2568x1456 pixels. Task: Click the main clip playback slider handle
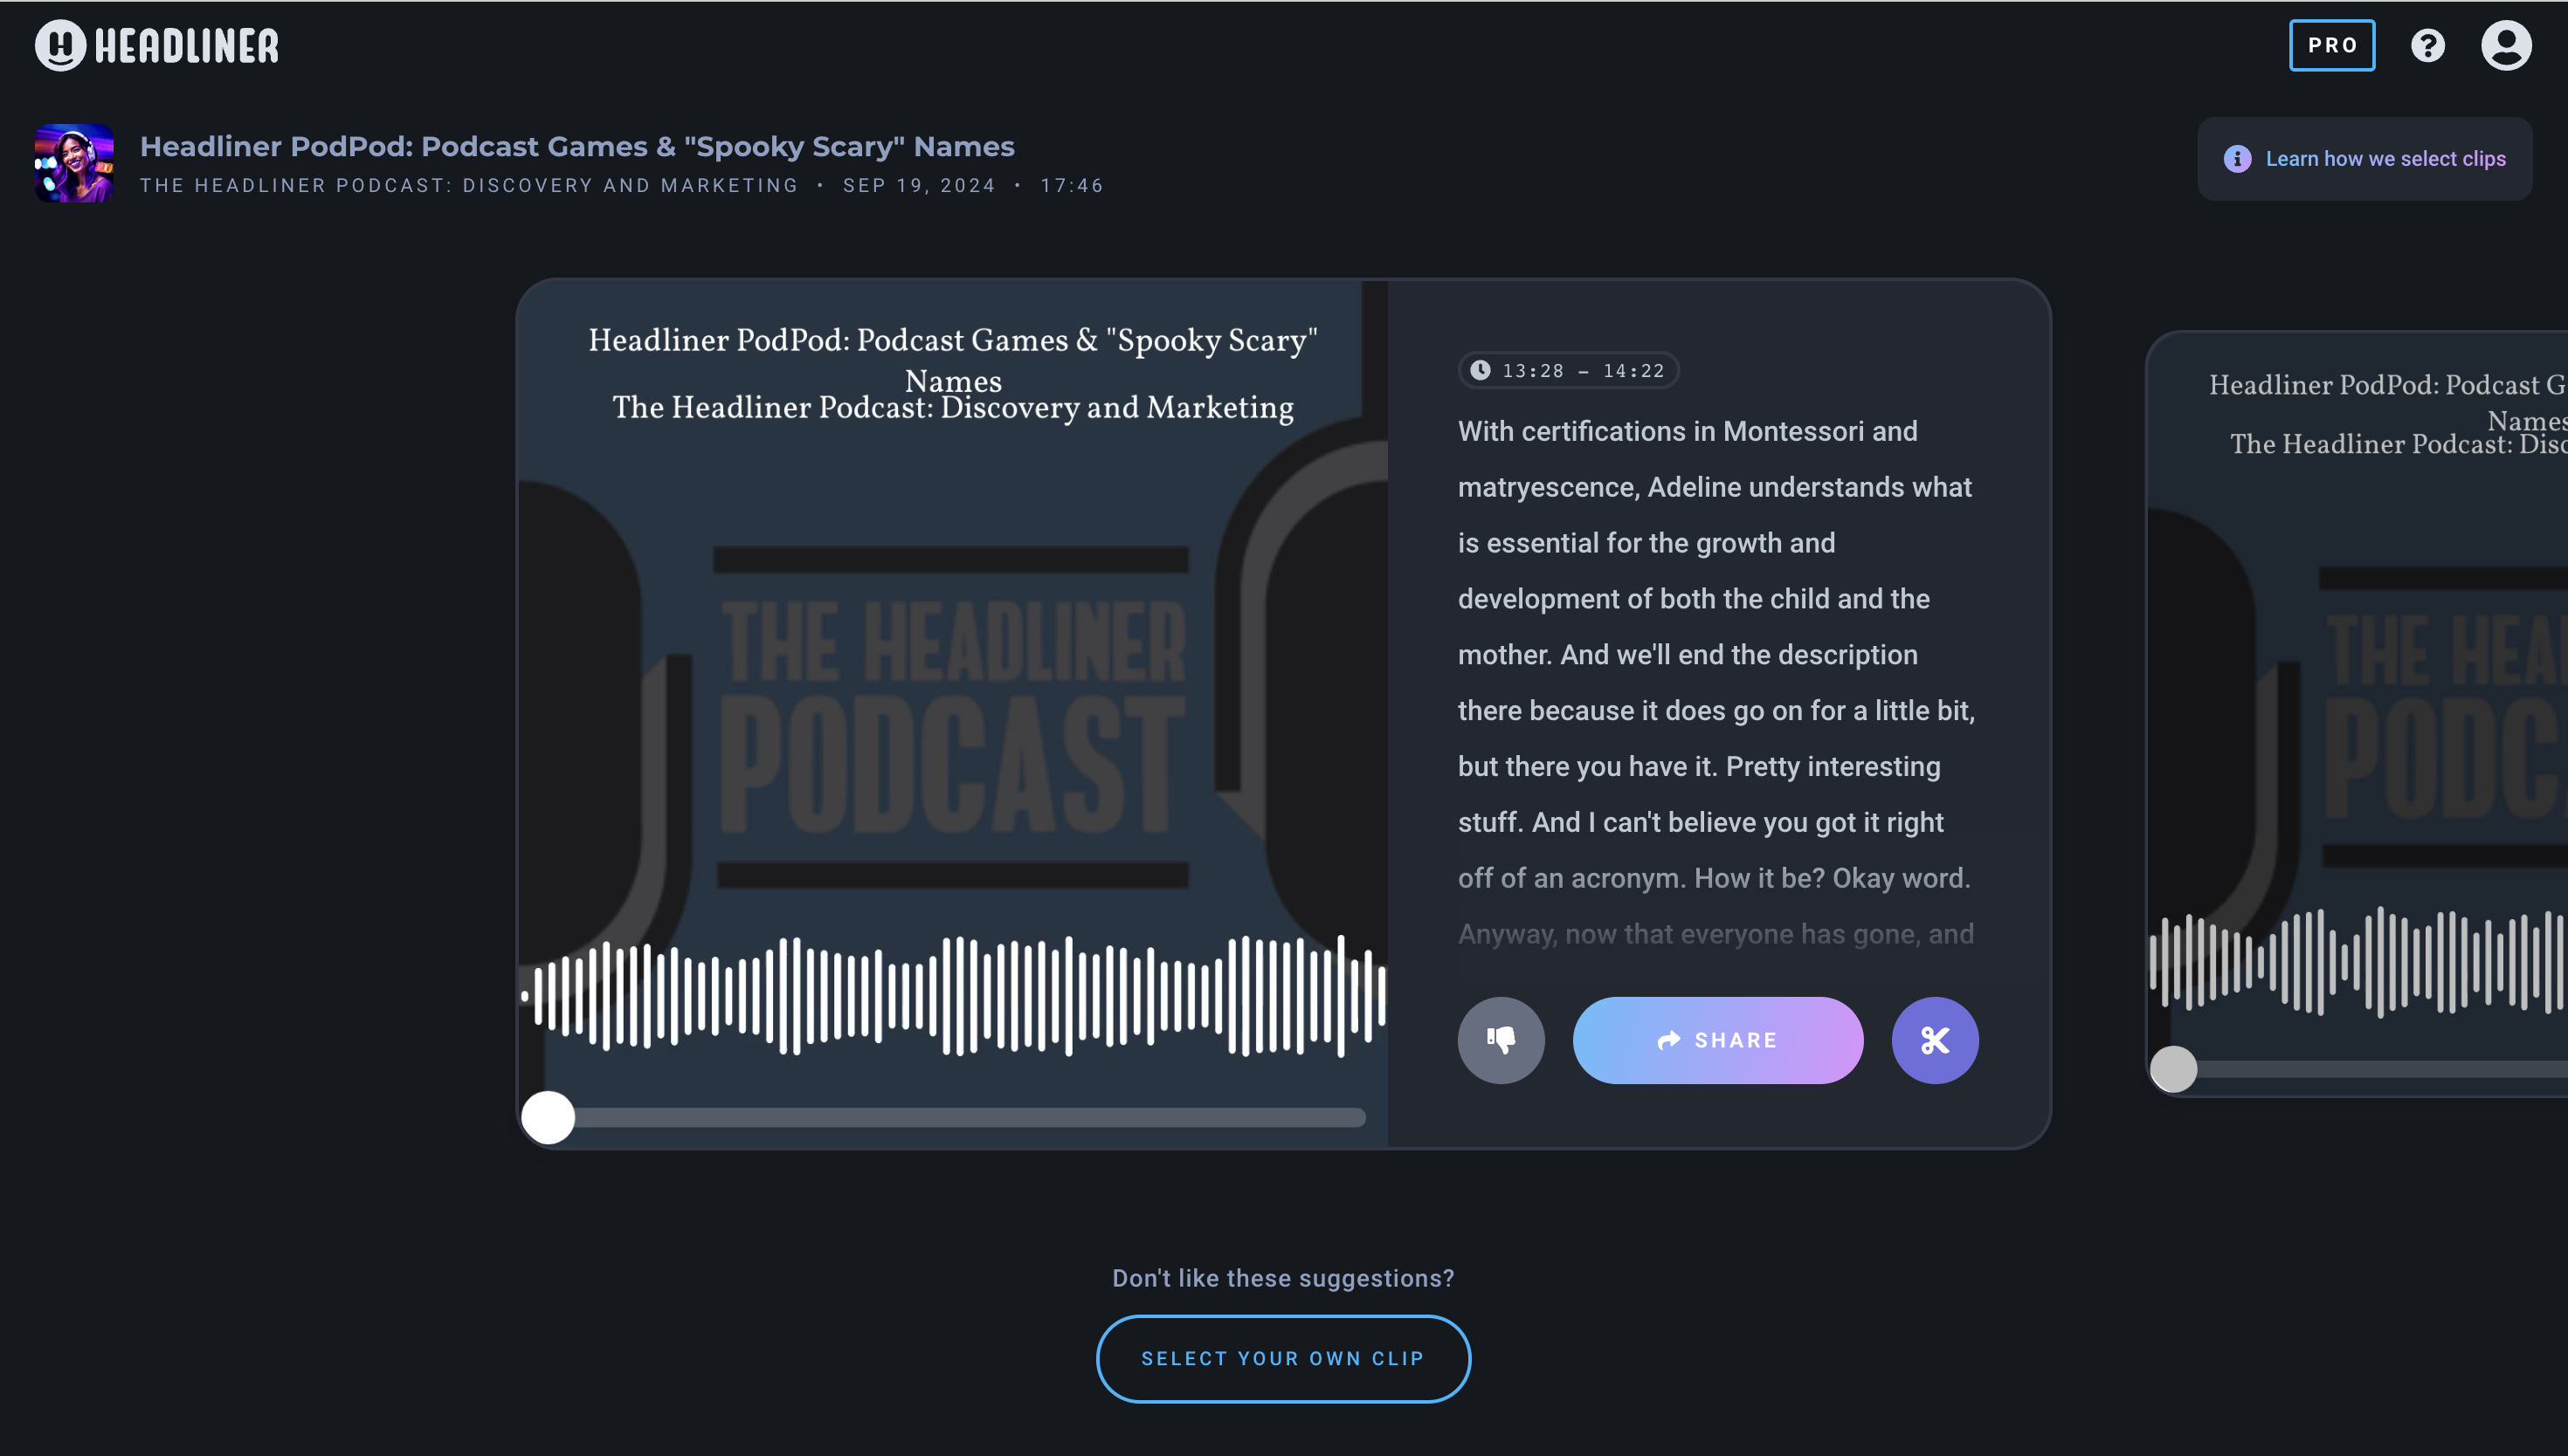coord(549,1117)
